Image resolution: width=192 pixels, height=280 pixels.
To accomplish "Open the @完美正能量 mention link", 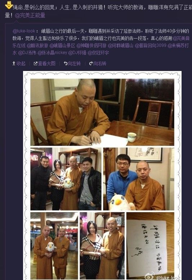I will click(x=30, y=15).
